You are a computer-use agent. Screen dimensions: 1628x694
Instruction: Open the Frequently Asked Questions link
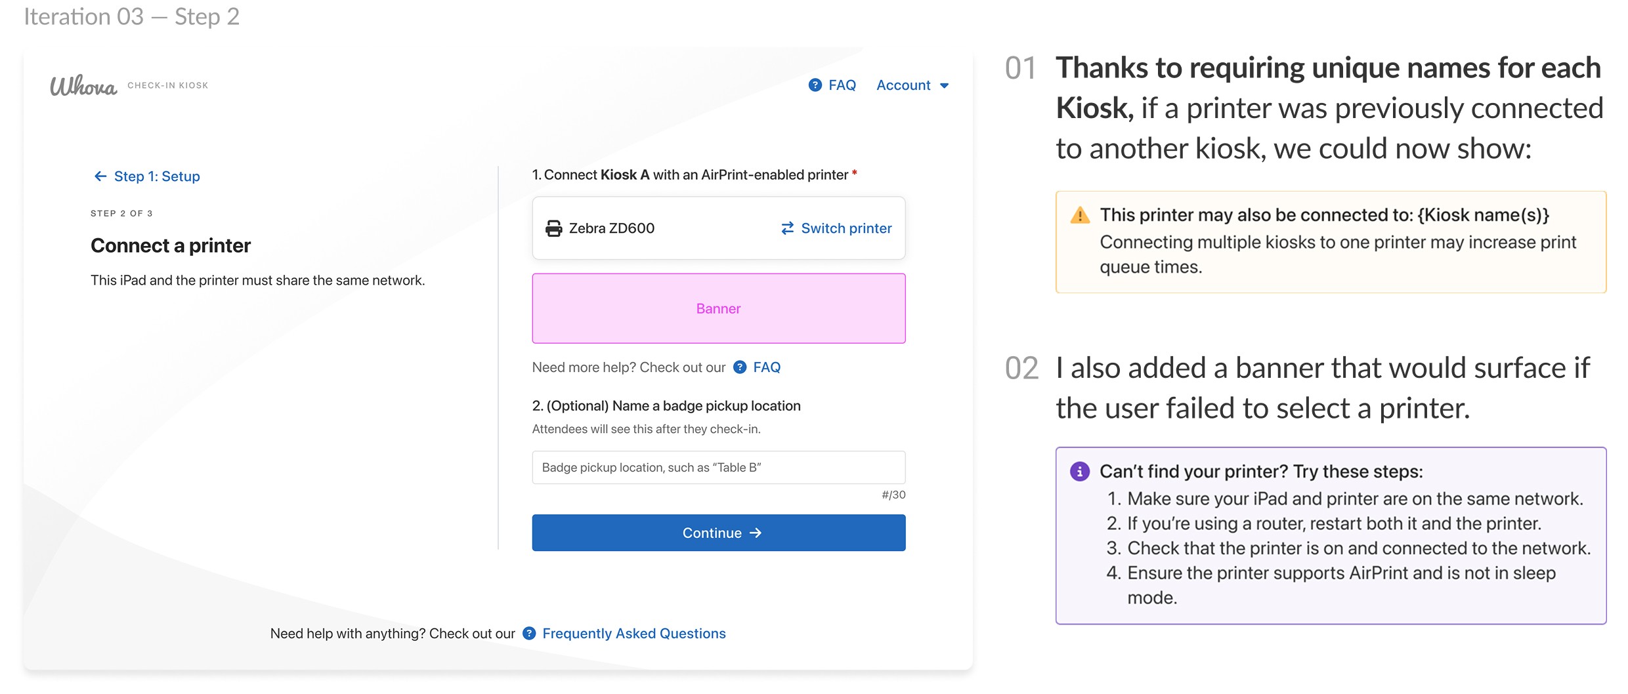click(633, 634)
